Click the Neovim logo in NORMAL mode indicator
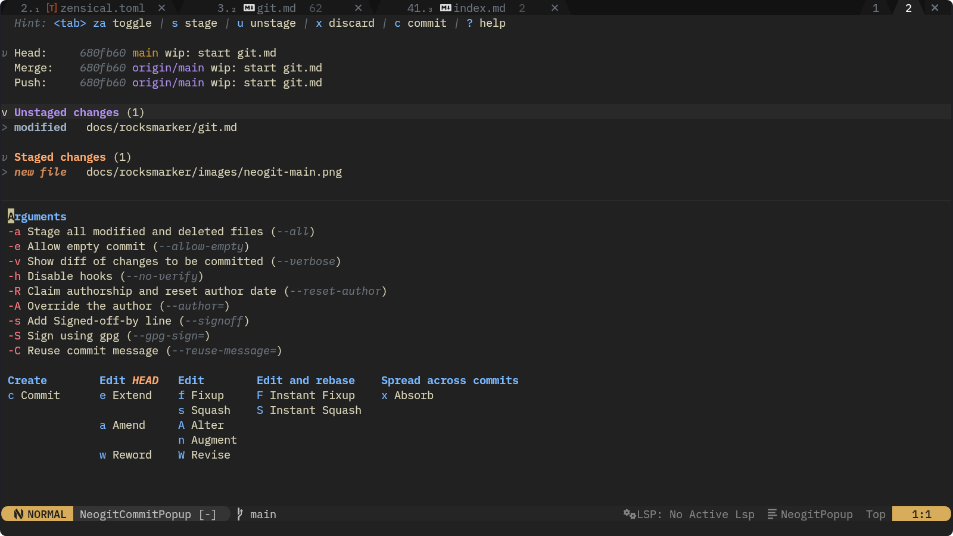953x536 pixels. [x=18, y=514]
